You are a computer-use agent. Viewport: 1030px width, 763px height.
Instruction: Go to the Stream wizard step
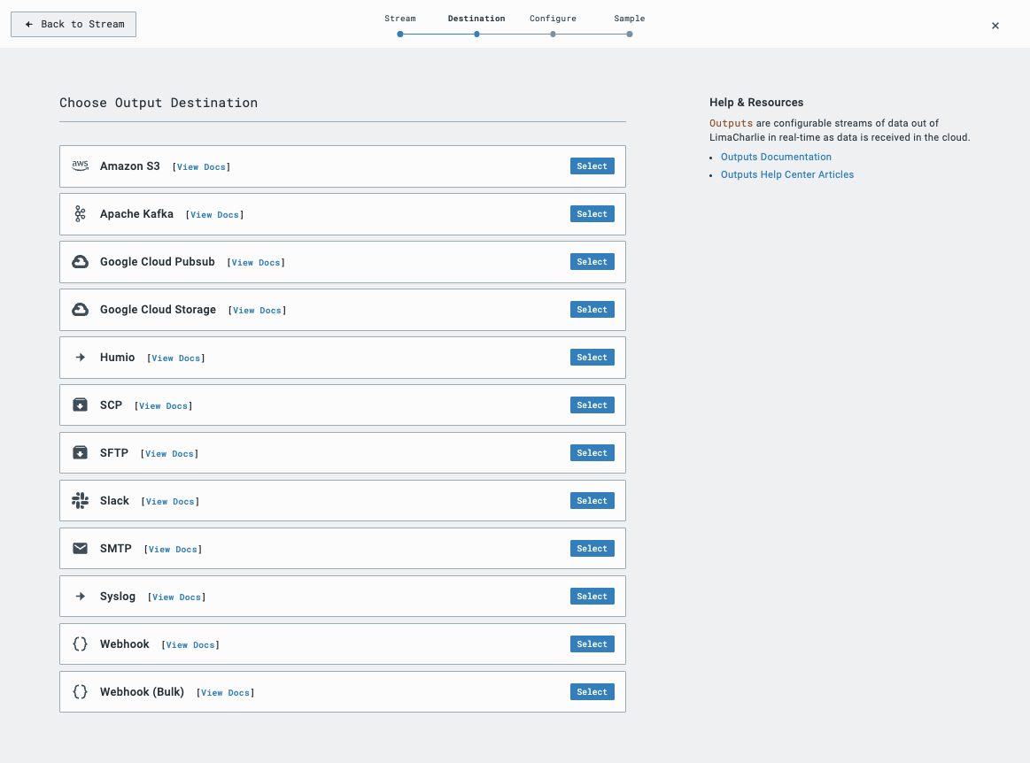click(400, 19)
